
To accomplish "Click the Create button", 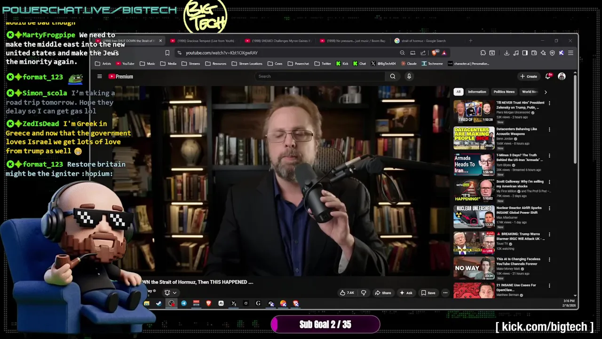I will click(529, 76).
